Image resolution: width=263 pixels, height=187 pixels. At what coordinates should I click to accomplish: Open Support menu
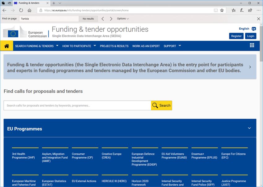point(170,46)
